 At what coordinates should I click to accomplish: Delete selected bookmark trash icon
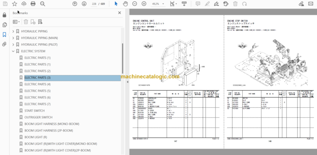point(26,22)
